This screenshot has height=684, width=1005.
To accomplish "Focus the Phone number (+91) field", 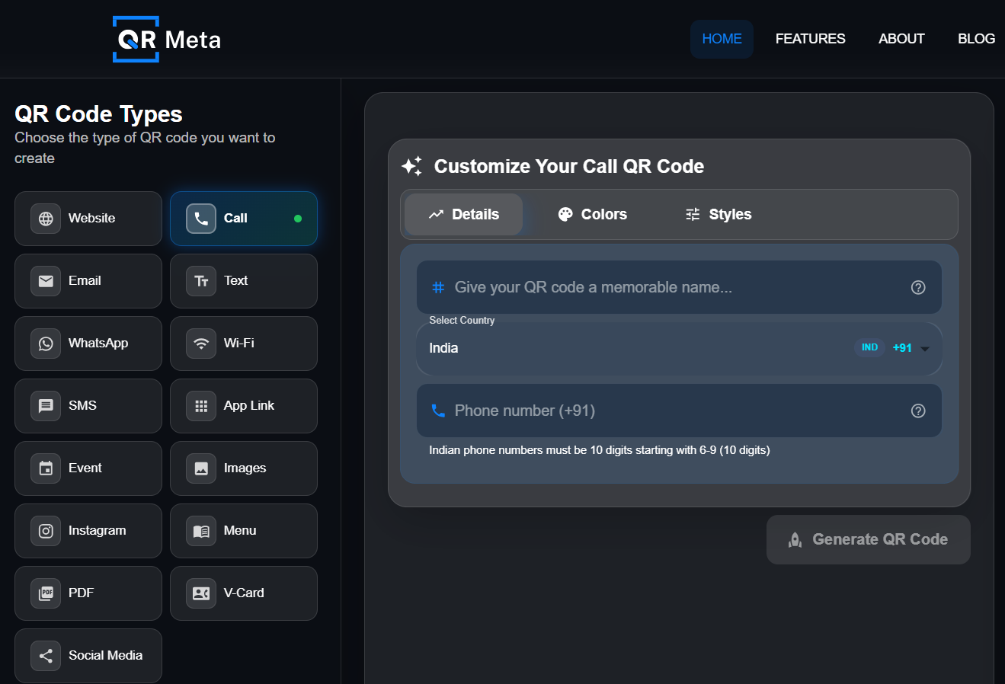I will coord(679,411).
